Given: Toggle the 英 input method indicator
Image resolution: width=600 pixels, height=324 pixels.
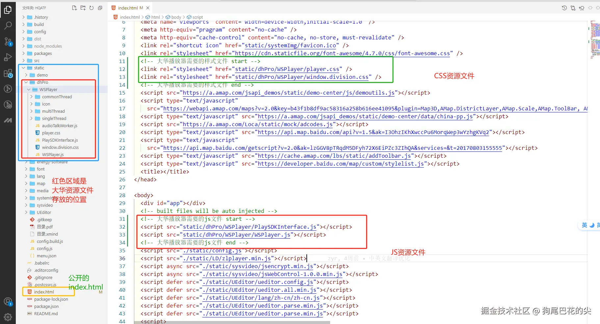Looking at the screenshot, I should [x=584, y=225].
